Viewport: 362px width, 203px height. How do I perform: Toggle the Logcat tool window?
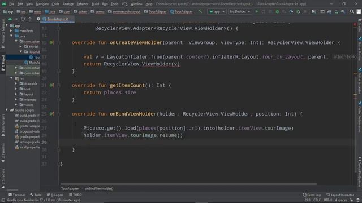point(55,195)
